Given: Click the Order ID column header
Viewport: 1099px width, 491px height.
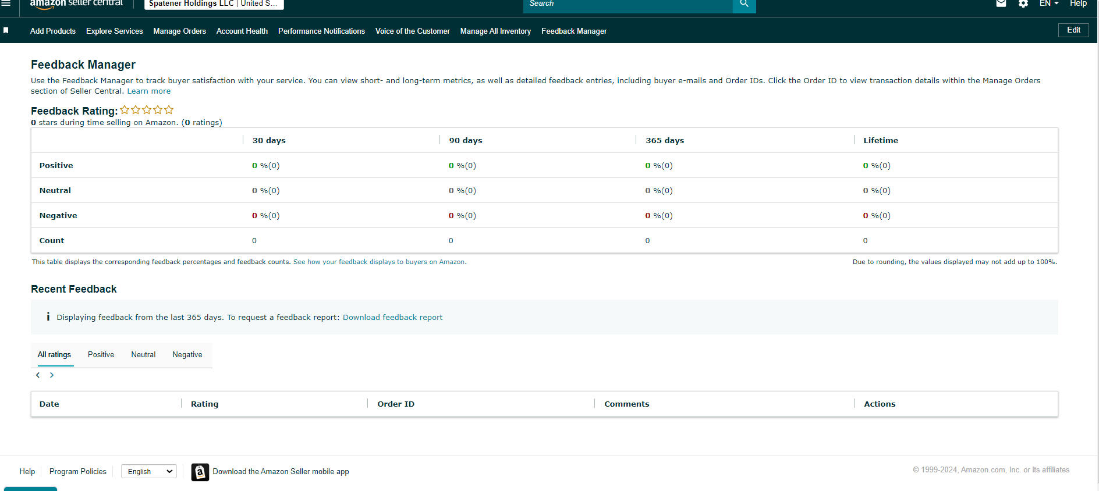Looking at the screenshot, I should (x=396, y=404).
